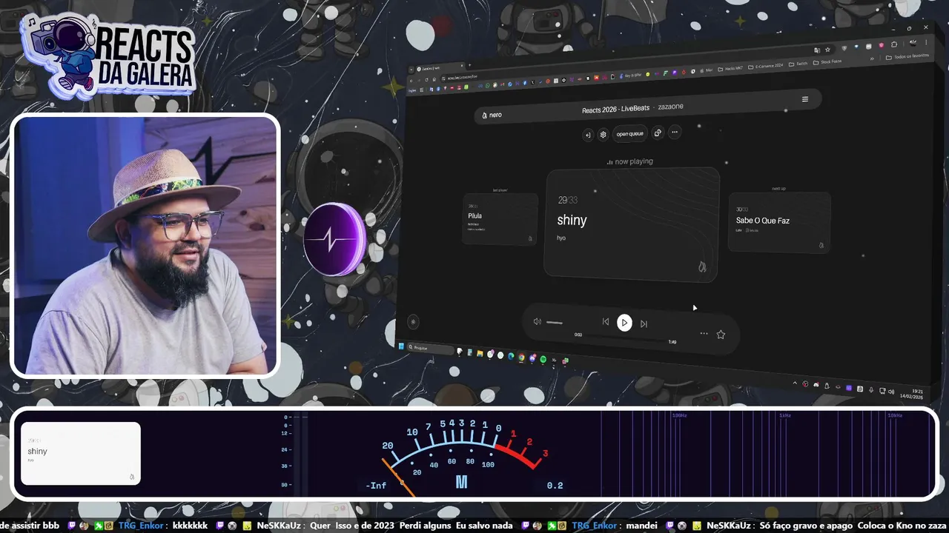Click the now playing label

coord(630,161)
